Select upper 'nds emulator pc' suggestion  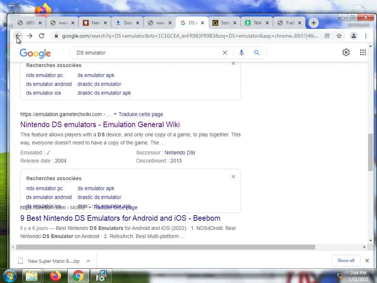coord(45,75)
